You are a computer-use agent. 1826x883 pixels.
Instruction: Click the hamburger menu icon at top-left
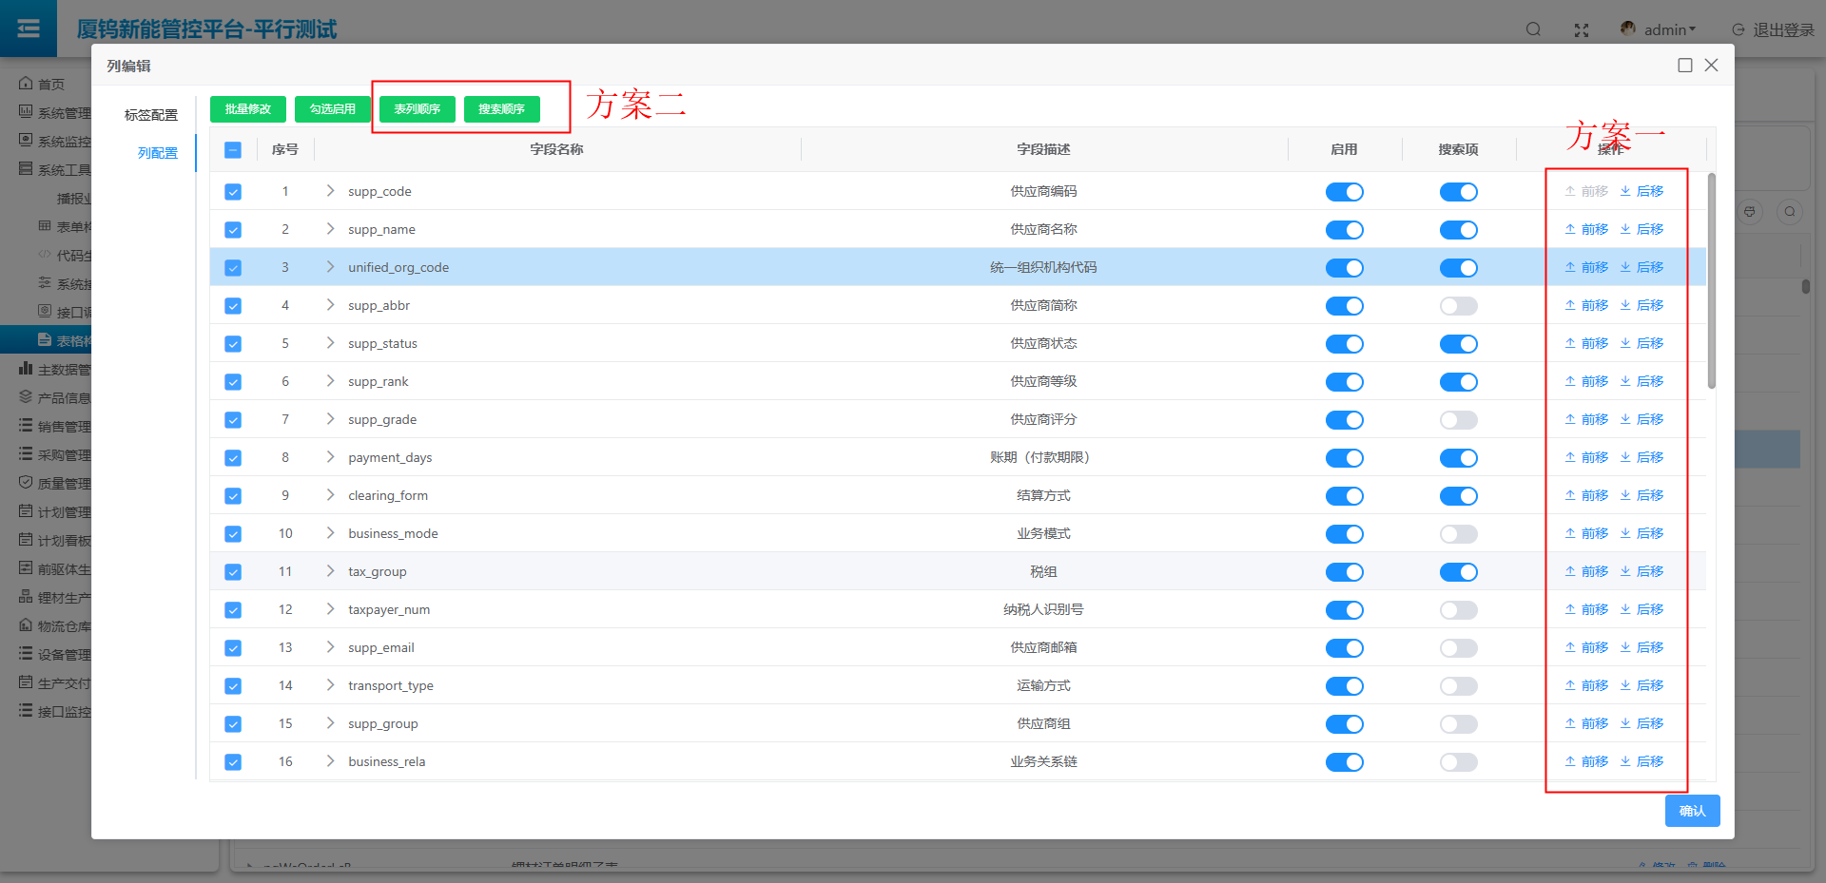coord(29,29)
